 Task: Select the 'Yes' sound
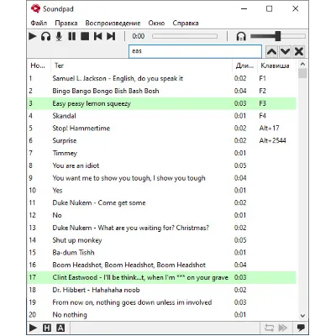point(161,191)
